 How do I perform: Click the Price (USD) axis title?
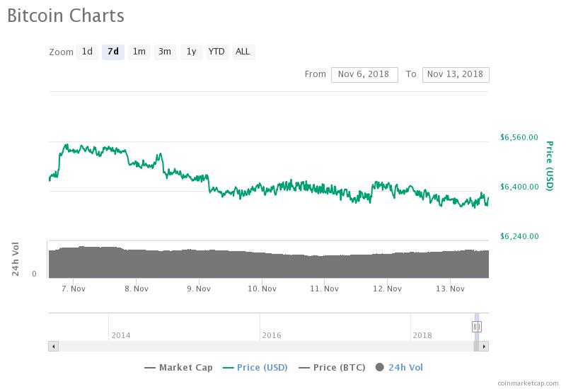(x=550, y=166)
